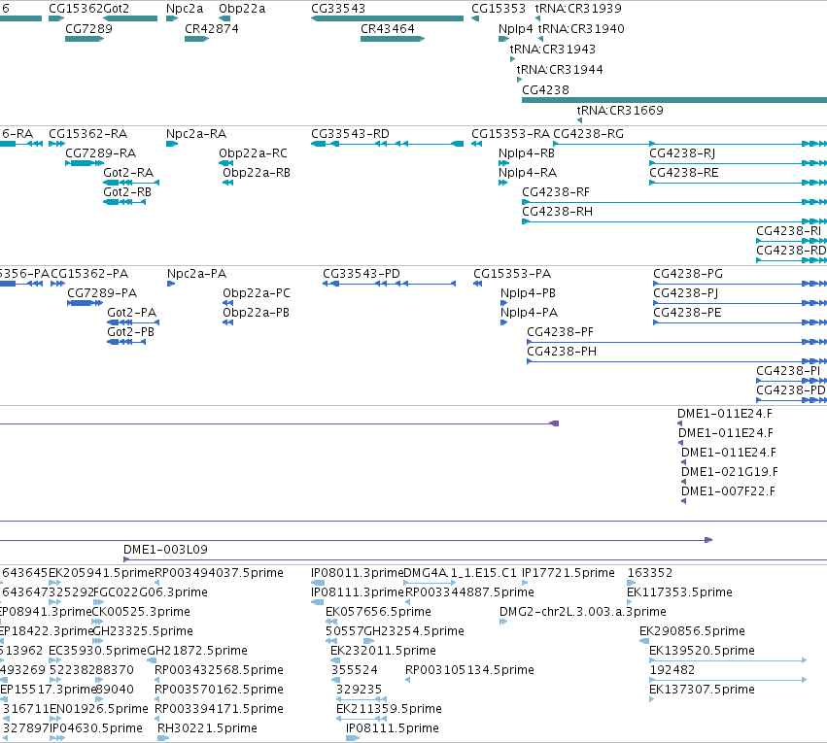Click the CG4238-RH transcript label
The height and width of the screenshot is (743, 827).
557,212
